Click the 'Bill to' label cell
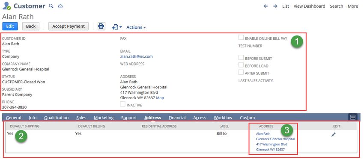 coord(221,133)
